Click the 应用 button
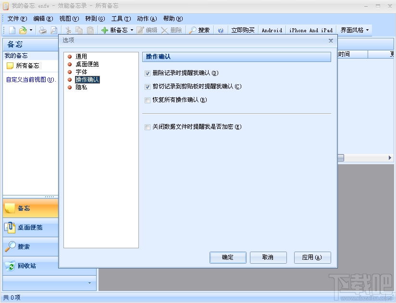This screenshot has width=396, height=303. tap(312, 257)
